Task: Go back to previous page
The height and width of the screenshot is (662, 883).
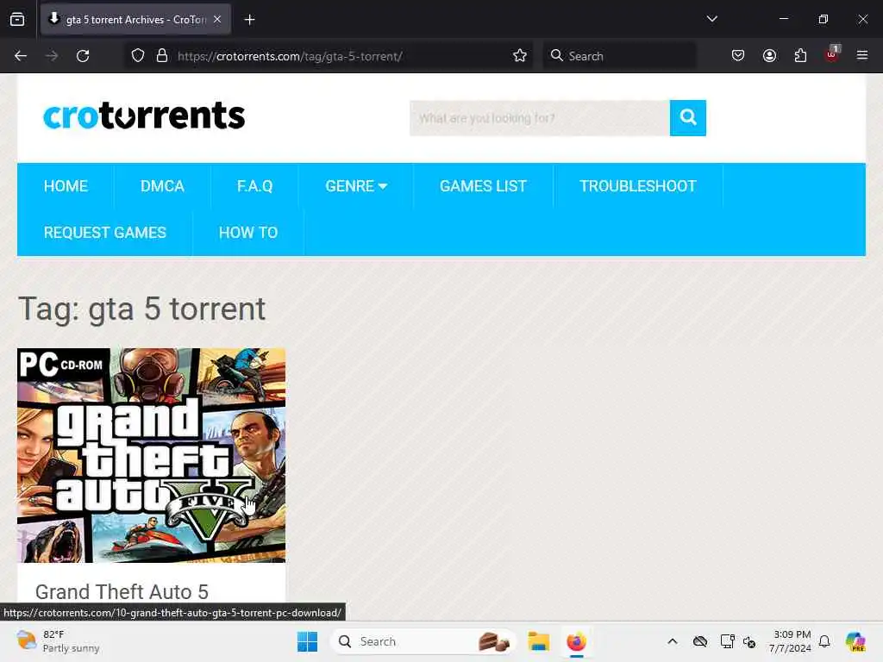Action: tap(21, 56)
